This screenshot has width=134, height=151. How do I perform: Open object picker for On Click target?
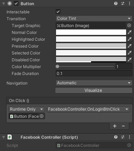click(x=42, y=116)
